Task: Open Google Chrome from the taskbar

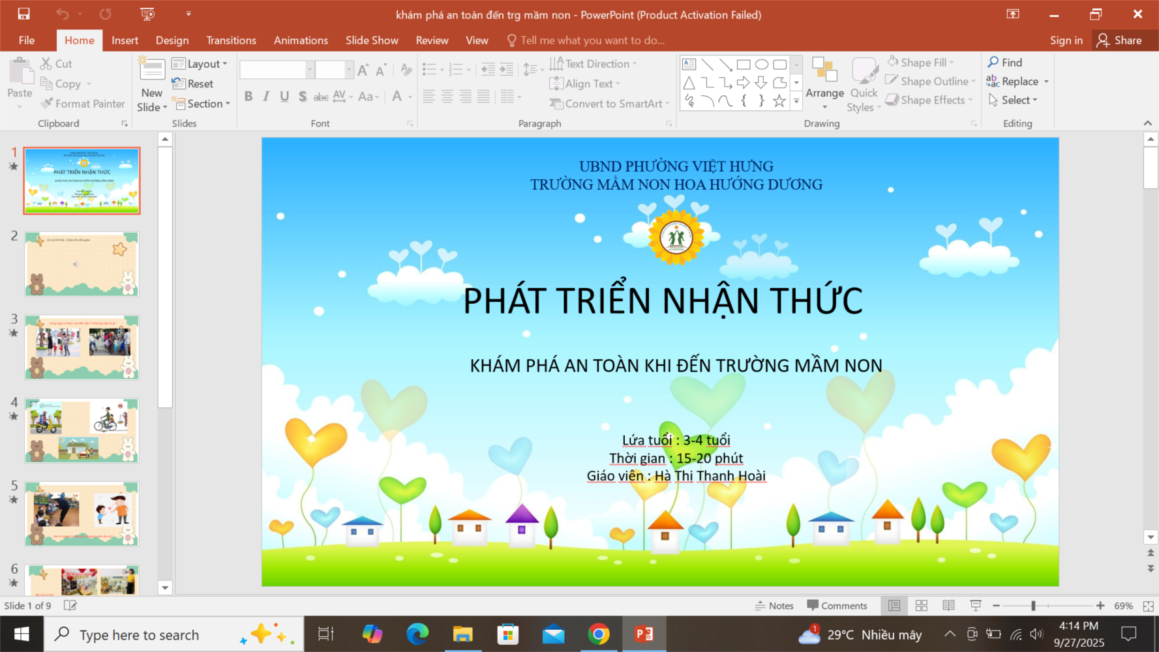Action: (x=598, y=634)
